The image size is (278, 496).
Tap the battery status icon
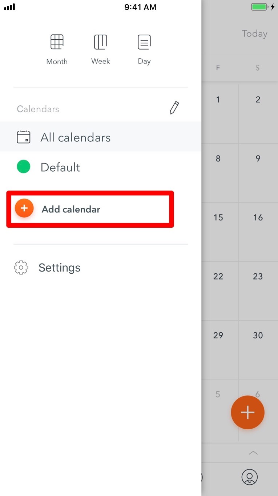tap(259, 7)
